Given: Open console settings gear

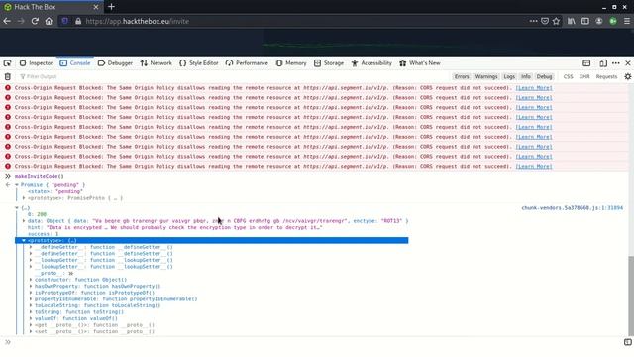Looking at the screenshot, I should click(x=627, y=76).
